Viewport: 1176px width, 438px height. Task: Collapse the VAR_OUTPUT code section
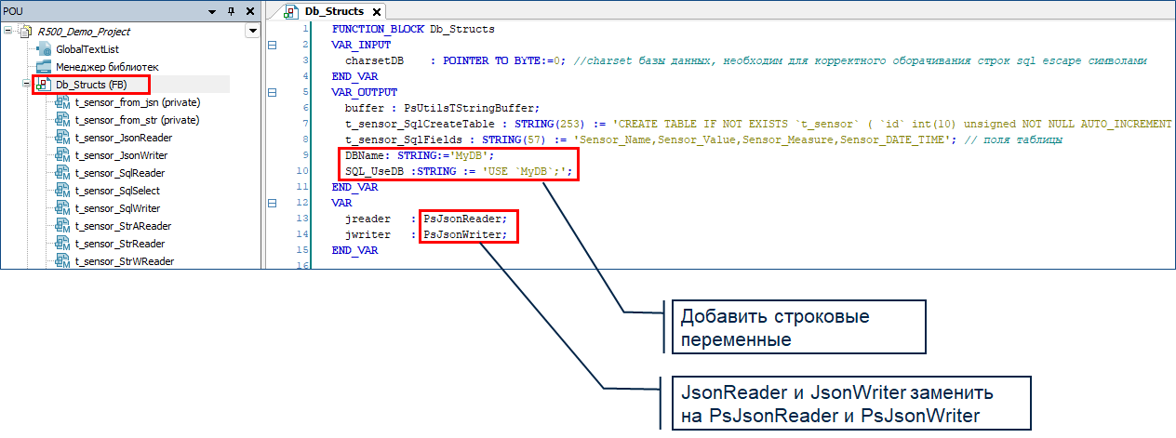point(272,92)
